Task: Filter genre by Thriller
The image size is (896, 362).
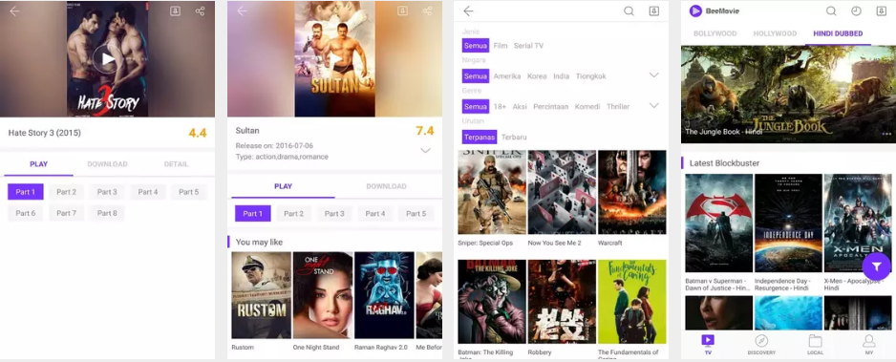Action: point(618,107)
